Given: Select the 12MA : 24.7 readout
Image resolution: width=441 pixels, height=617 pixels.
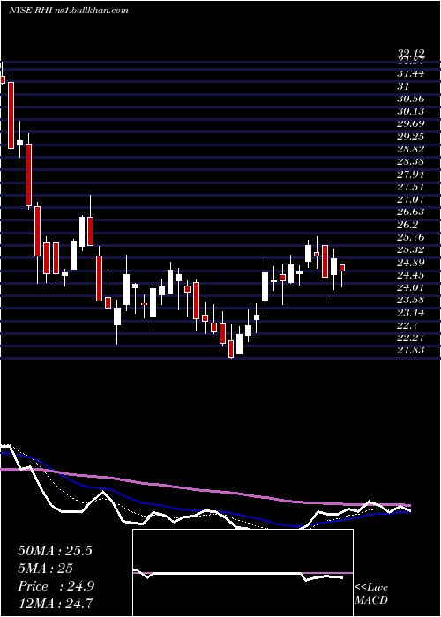Looking at the screenshot, I should (56, 602).
